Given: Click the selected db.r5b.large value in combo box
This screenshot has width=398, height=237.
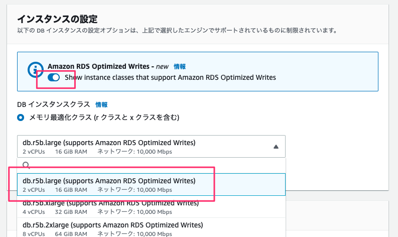Looking at the screenshot, I should click(x=109, y=143).
